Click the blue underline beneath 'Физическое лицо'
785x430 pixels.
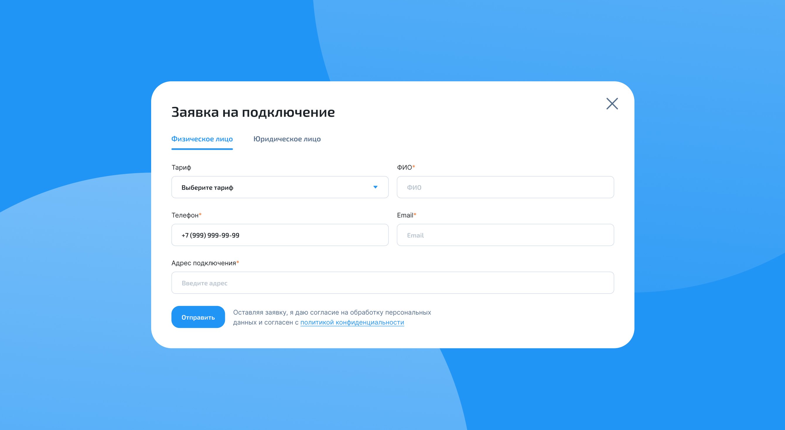coord(202,149)
